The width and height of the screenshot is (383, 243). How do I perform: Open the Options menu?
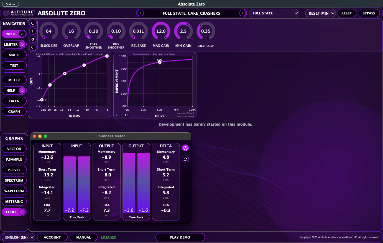click(x=10, y=4)
